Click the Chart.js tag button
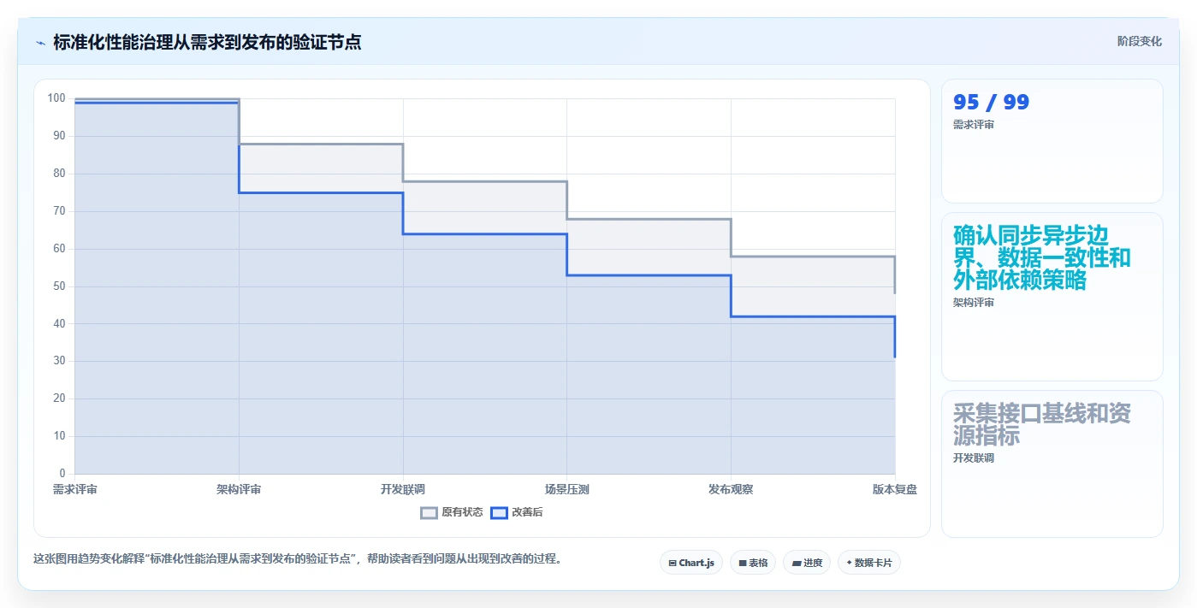 [691, 563]
